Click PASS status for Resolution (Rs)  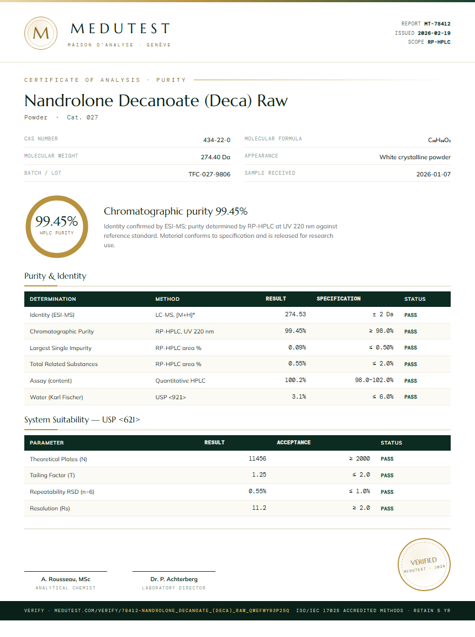(387, 509)
